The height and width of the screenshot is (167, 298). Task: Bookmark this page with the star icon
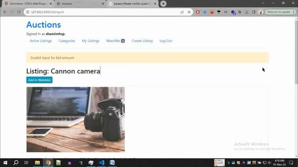(189, 12)
